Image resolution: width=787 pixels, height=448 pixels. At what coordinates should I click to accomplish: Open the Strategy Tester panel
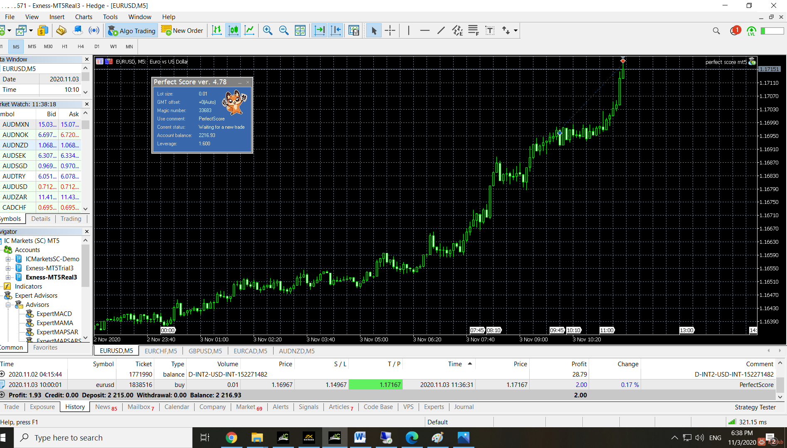[755, 407]
